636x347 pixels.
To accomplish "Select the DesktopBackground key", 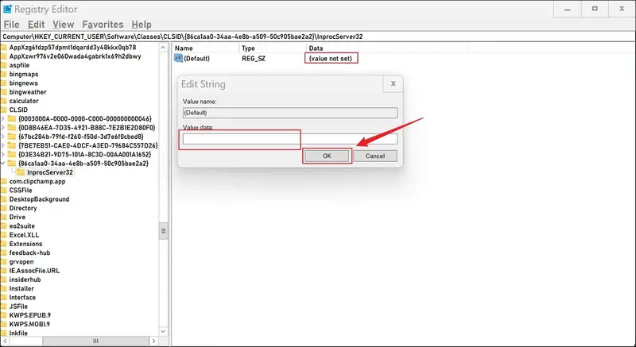I will pyautogui.click(x=39, y=199).
